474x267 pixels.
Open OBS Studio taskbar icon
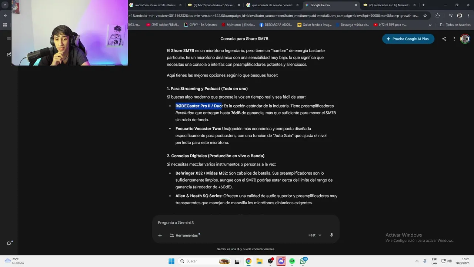270,261
